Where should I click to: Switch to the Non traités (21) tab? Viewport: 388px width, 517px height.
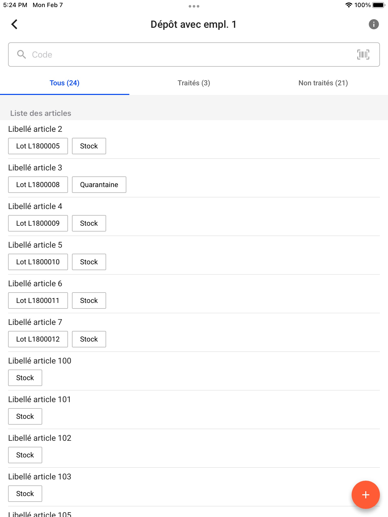[323, 83]
